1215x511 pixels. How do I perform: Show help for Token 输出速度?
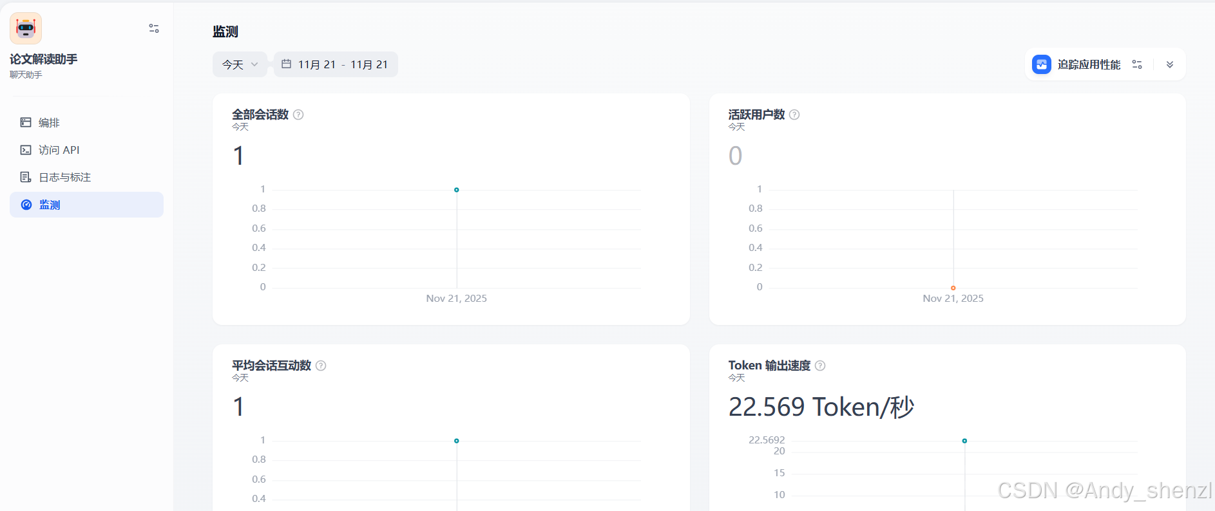[x=820, y=366]
